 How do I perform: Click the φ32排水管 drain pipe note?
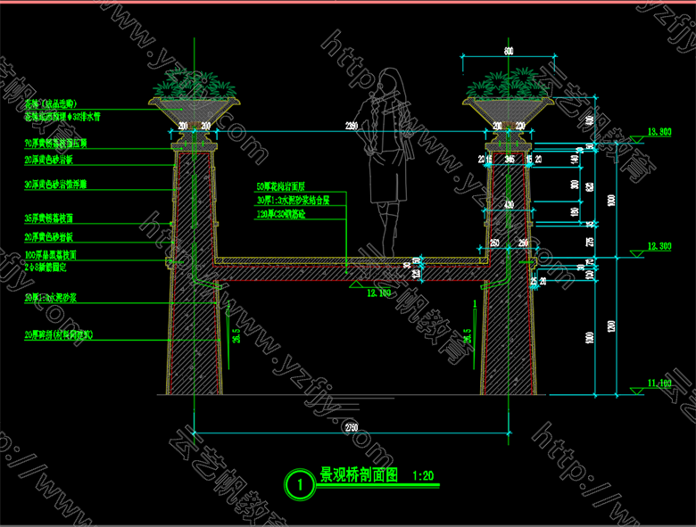tap(62, 117)
